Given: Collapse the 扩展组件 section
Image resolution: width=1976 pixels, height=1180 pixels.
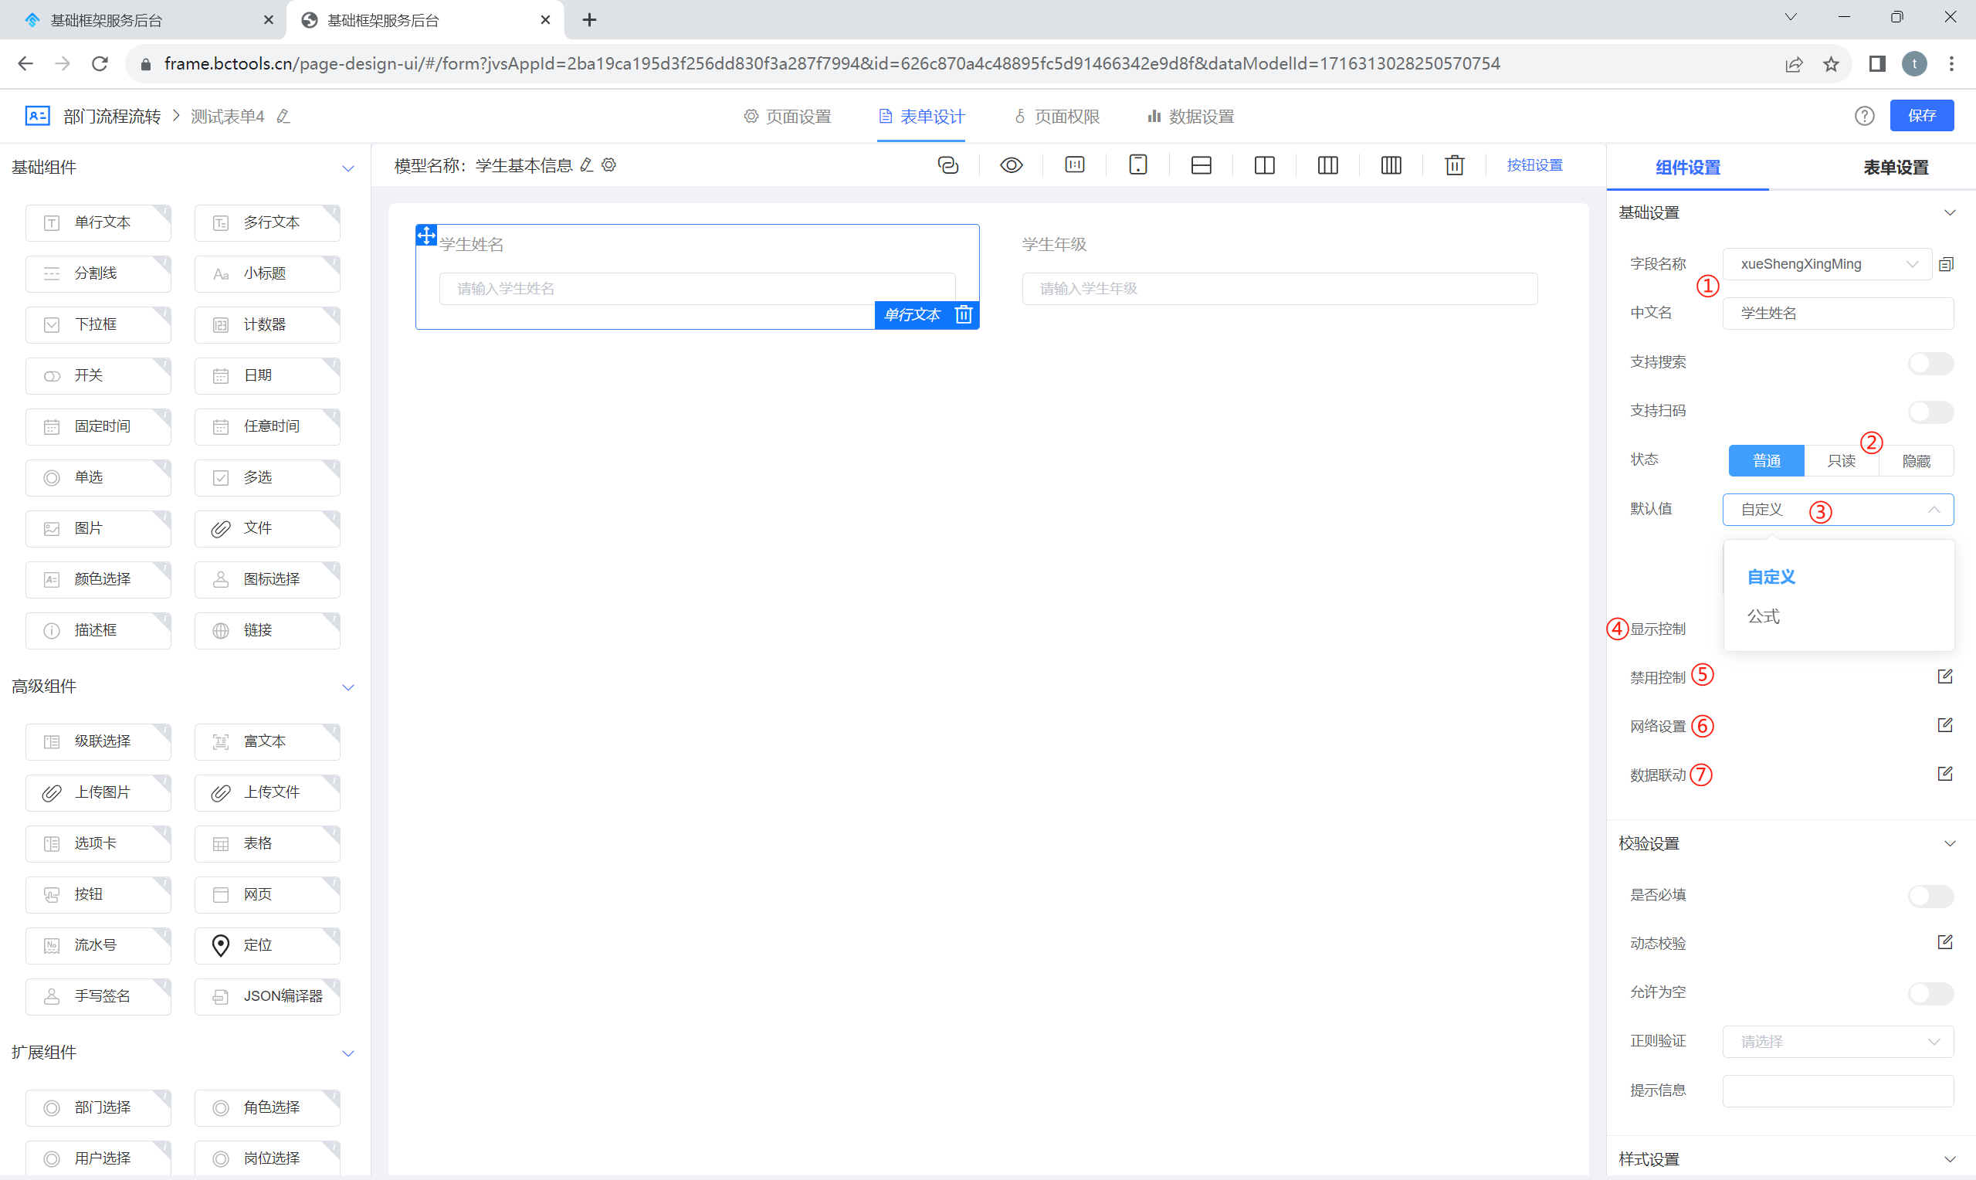Looking at the screenshot, I should pos(347,1053).
